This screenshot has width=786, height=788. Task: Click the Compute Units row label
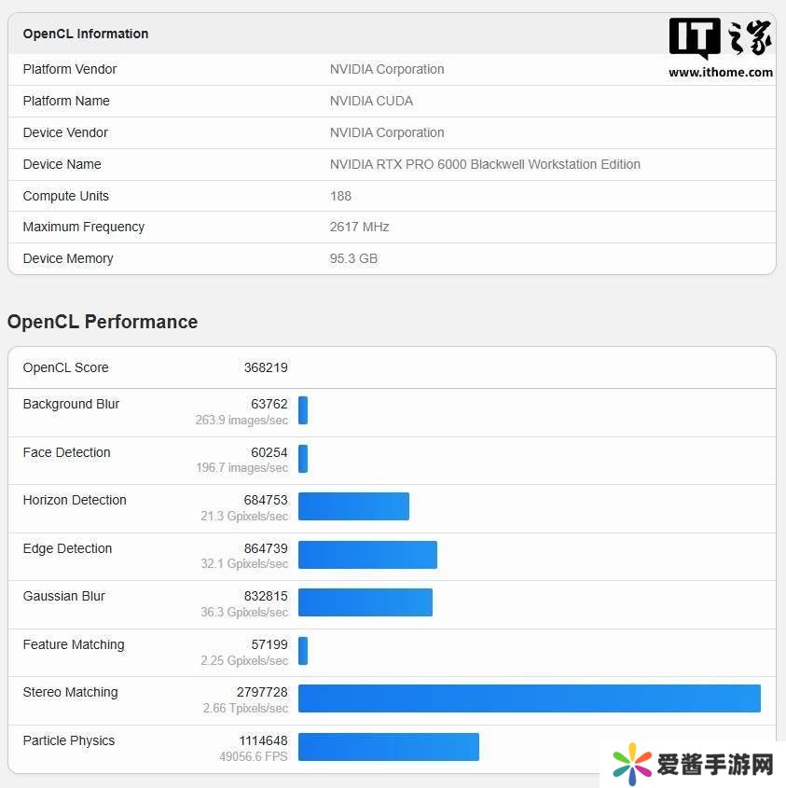(66, 196)
